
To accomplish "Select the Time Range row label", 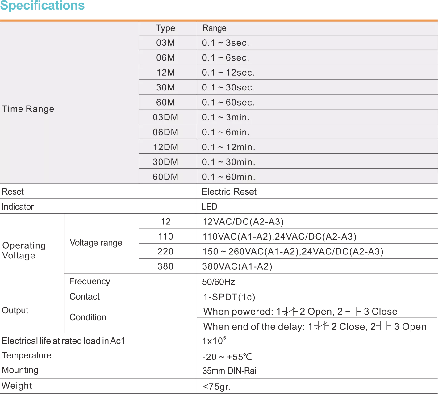I will 28,109.
